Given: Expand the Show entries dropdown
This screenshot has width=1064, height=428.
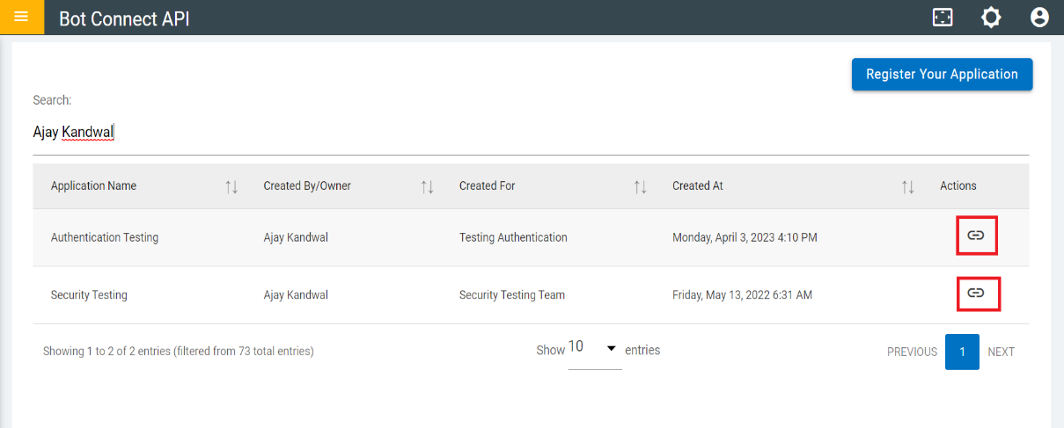Looking at the screenshot, I should [x=595, y=349].
